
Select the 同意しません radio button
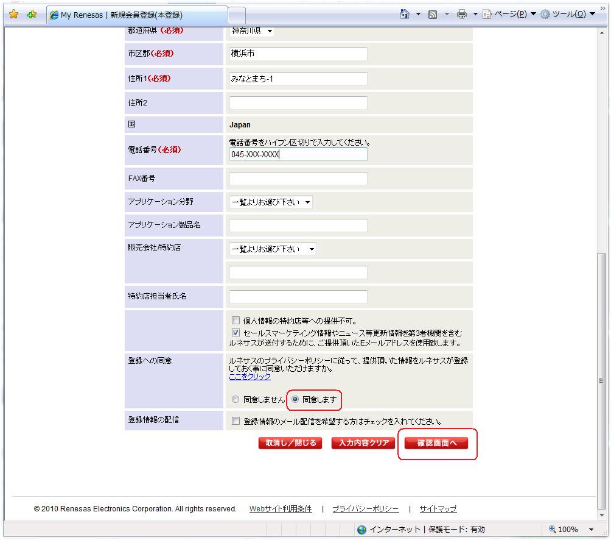(x=236, y=400)
